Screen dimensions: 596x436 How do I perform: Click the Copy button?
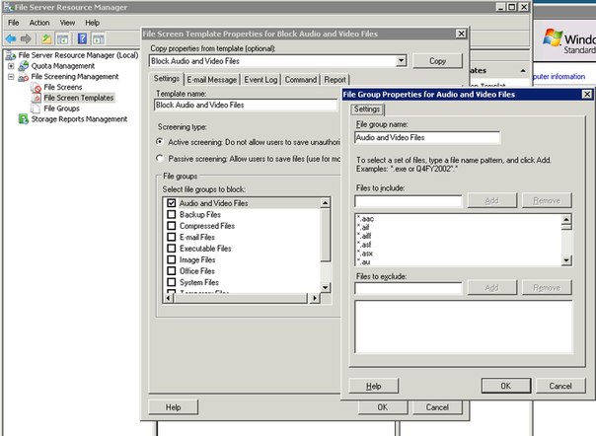(x=437, y=61)
